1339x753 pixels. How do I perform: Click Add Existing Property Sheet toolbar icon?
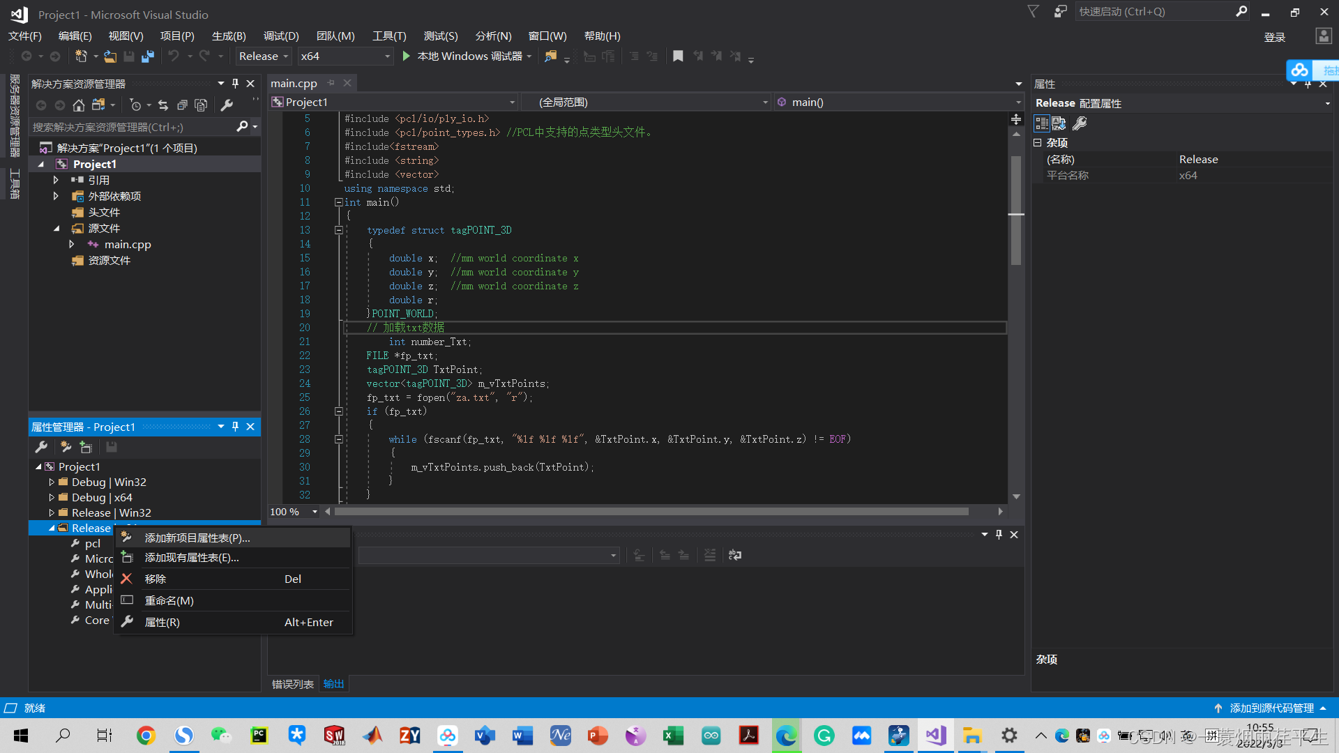click(x=86, y=447)
